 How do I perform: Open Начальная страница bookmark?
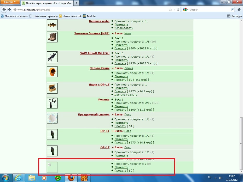point(43,16)
